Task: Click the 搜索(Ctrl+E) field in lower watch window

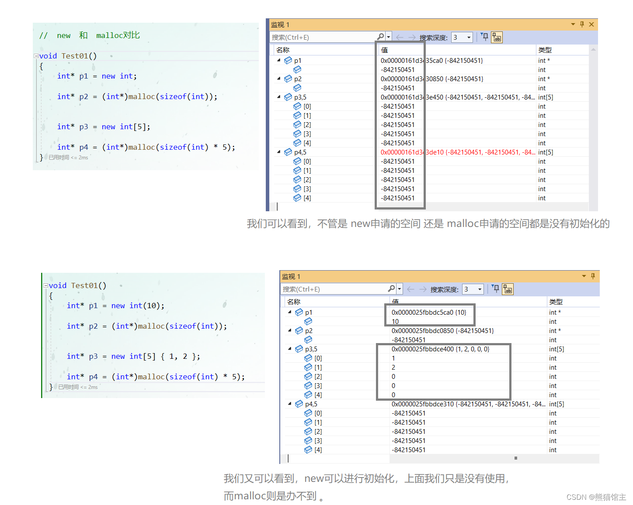Action: (334, 289)
